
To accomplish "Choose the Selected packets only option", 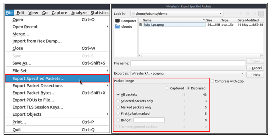I will [x=118, y=101].
